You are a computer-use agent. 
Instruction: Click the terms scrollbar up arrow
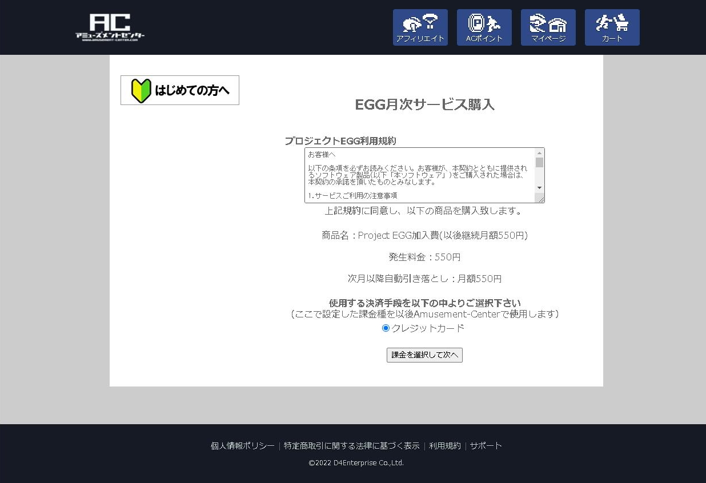click(x=540, y=152)
